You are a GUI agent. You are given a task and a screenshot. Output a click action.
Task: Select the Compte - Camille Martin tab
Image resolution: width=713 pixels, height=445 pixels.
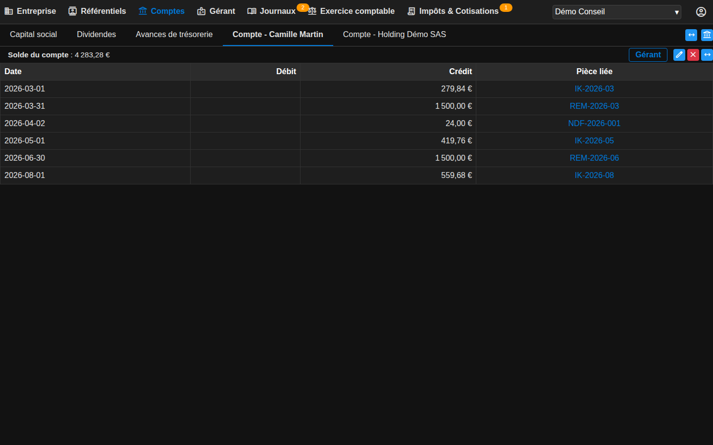(x=278, y=35)
